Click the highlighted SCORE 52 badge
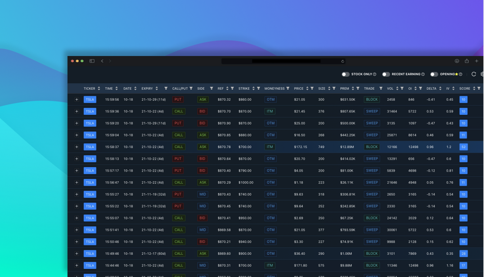The height and width of the screenshot is (277, 486). 463,146
